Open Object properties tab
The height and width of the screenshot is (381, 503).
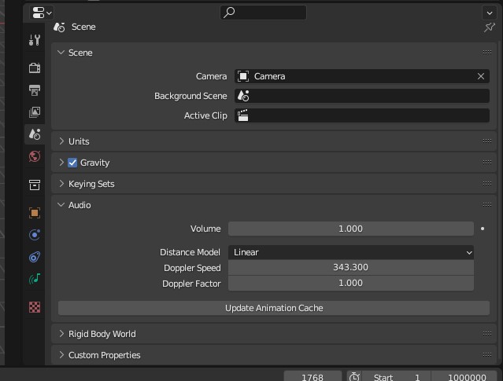(35, 213)
